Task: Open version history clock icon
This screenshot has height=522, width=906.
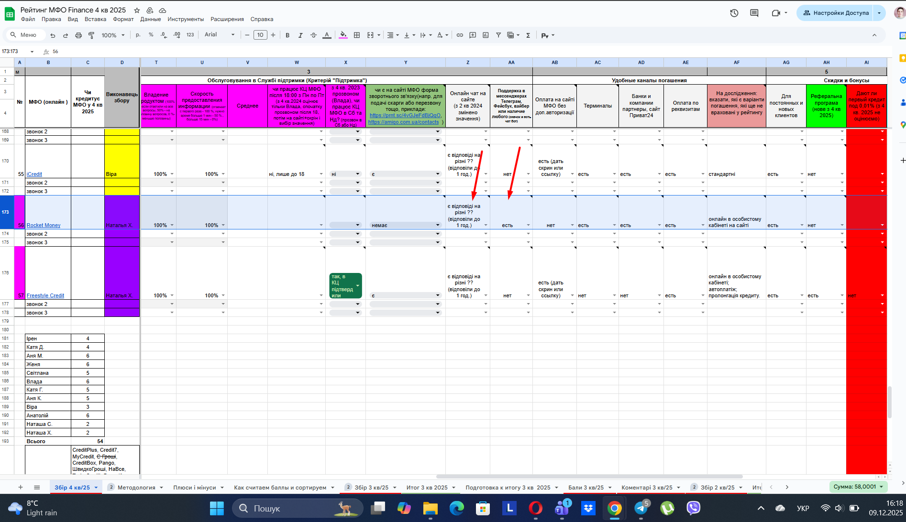Action: [734, 13]
